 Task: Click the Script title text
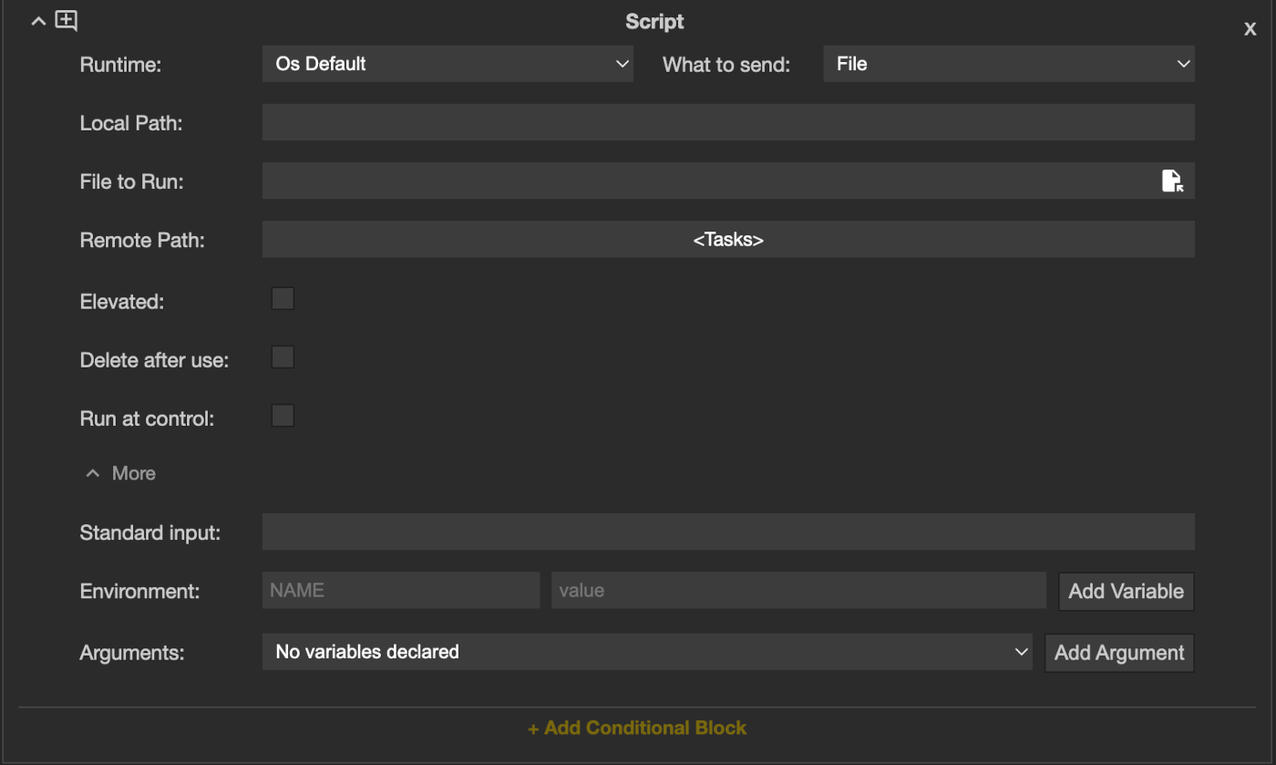(654, 22)
